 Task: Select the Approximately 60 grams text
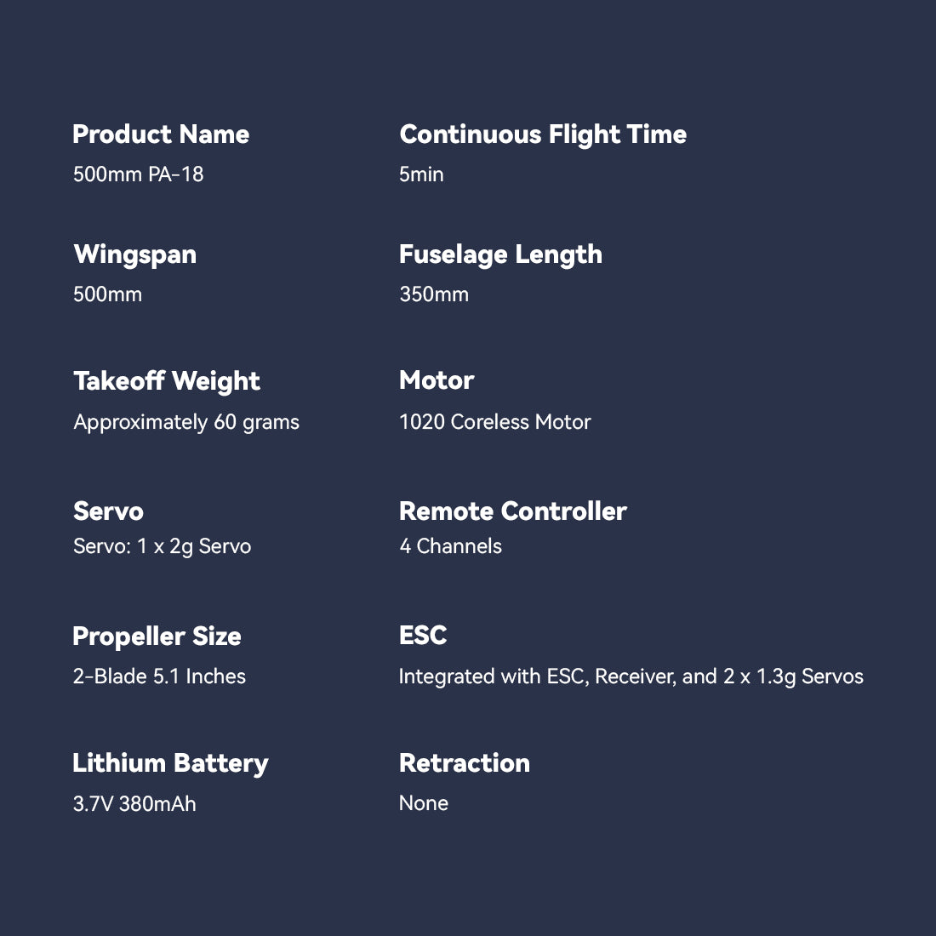click(186, 422)
